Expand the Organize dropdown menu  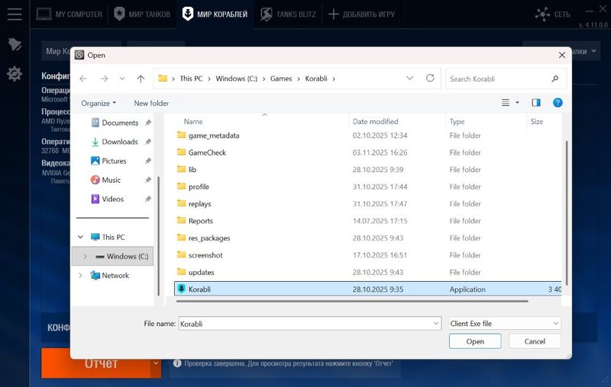[x=99, y=103]
